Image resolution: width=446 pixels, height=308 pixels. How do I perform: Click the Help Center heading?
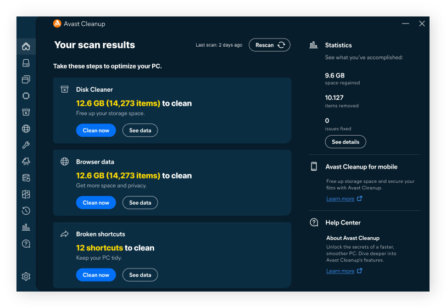(x=343, y=223)
